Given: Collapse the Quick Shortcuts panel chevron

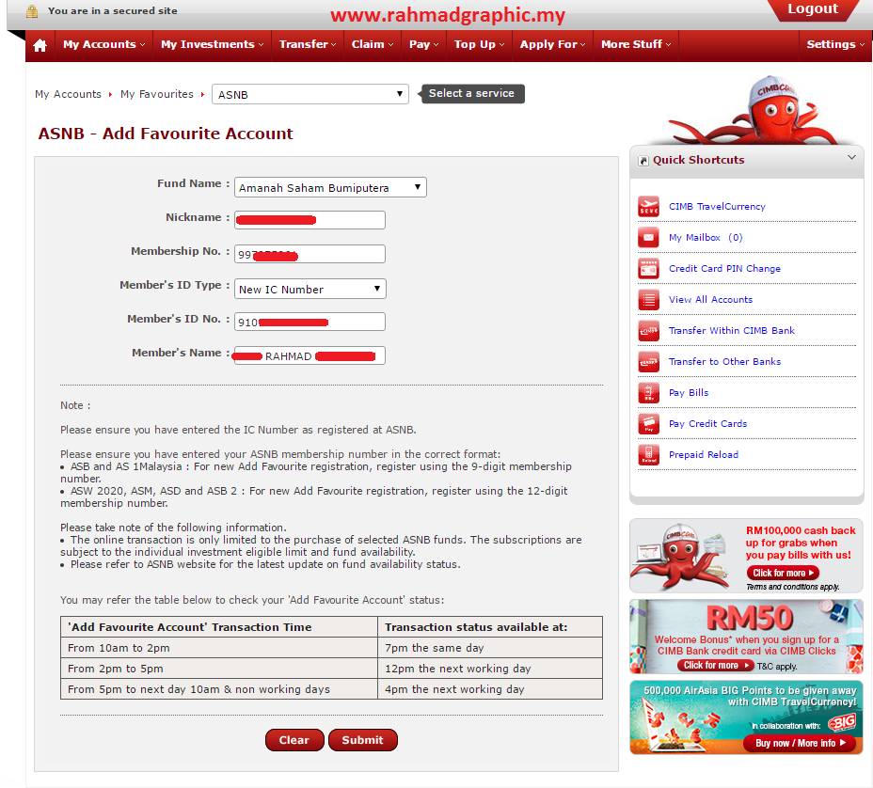Looking at the screenshot, I should point(851,157).
